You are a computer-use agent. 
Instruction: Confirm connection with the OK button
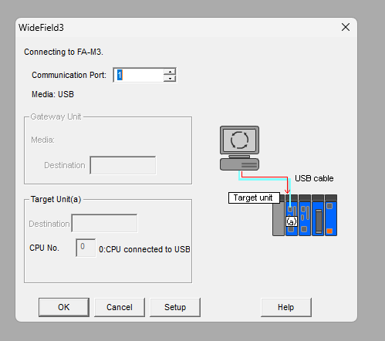click(64, 307)
